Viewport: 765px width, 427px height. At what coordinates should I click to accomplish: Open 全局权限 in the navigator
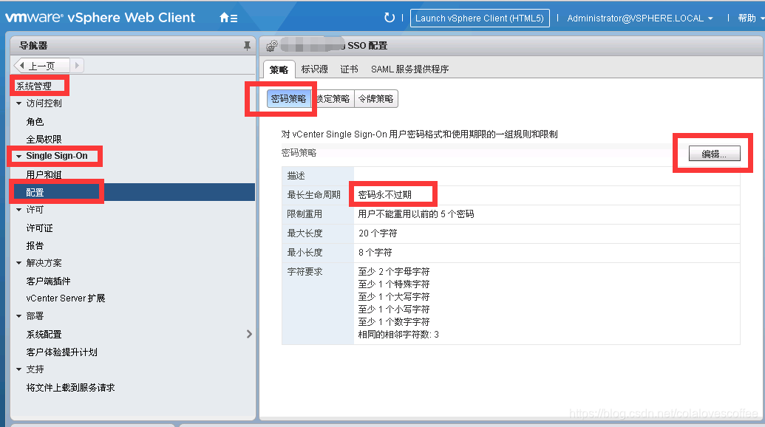coord(44,140)
